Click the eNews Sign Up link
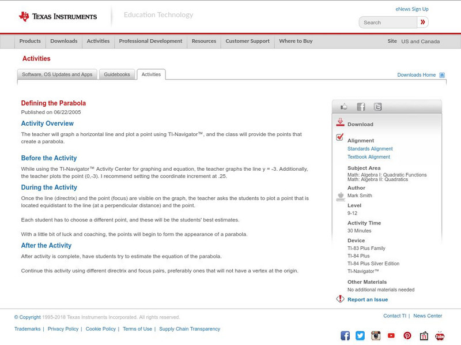 point(412,9)
